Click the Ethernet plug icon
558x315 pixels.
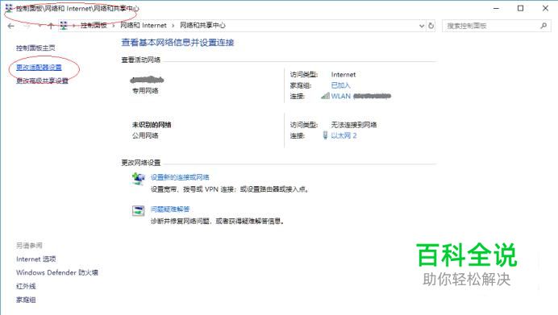pos(325,135)
